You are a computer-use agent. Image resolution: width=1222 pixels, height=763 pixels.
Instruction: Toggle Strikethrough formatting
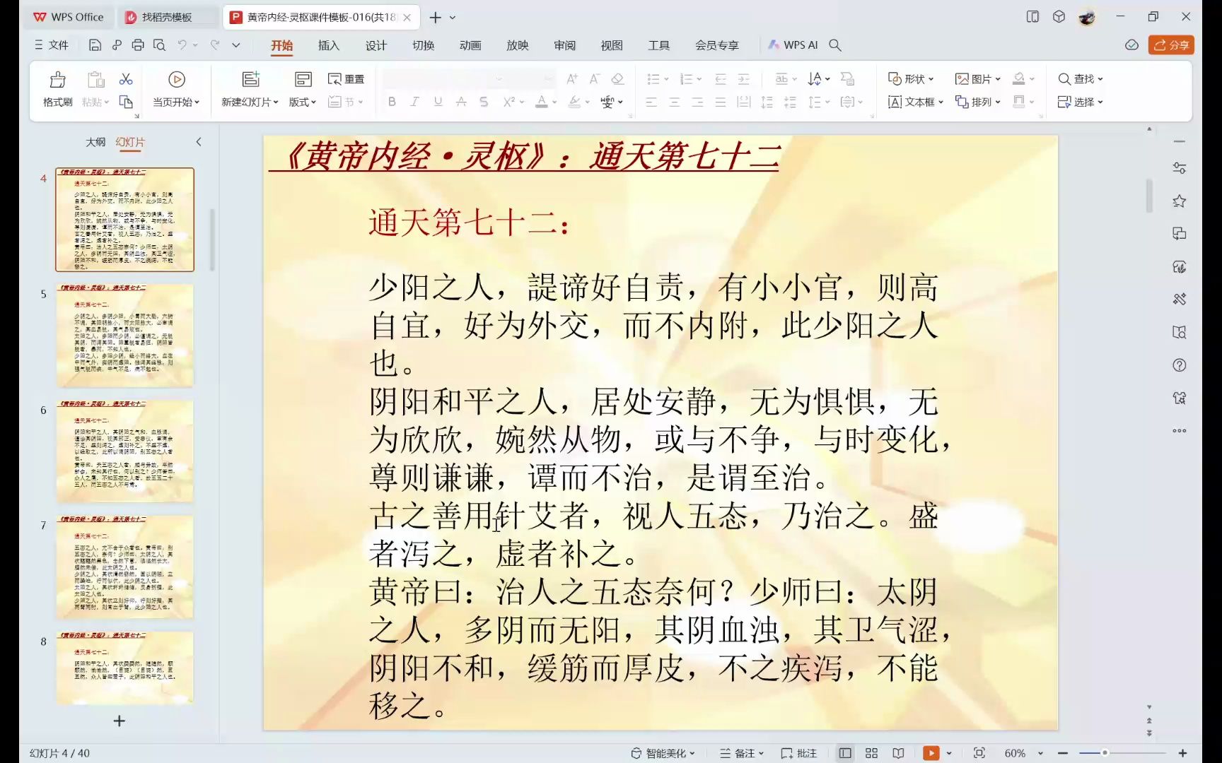(461, 102)
